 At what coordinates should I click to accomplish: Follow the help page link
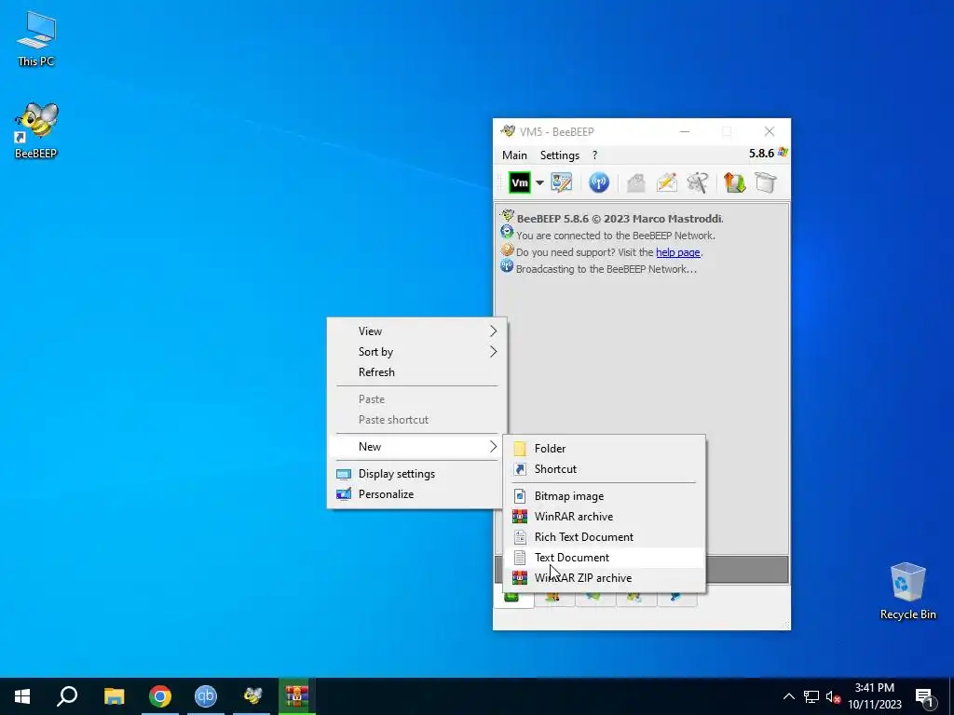678,252
